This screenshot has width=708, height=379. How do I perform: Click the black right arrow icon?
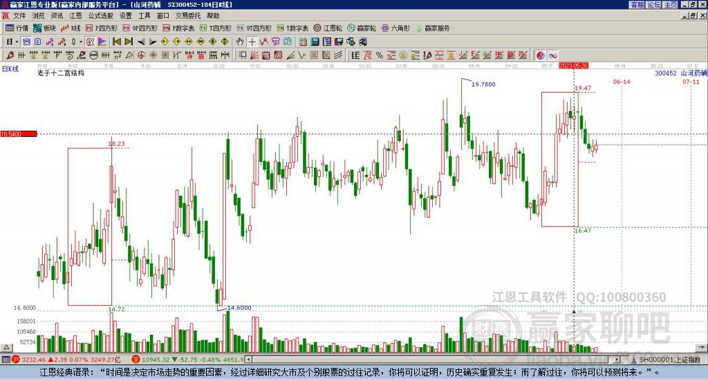pos(153,42)
